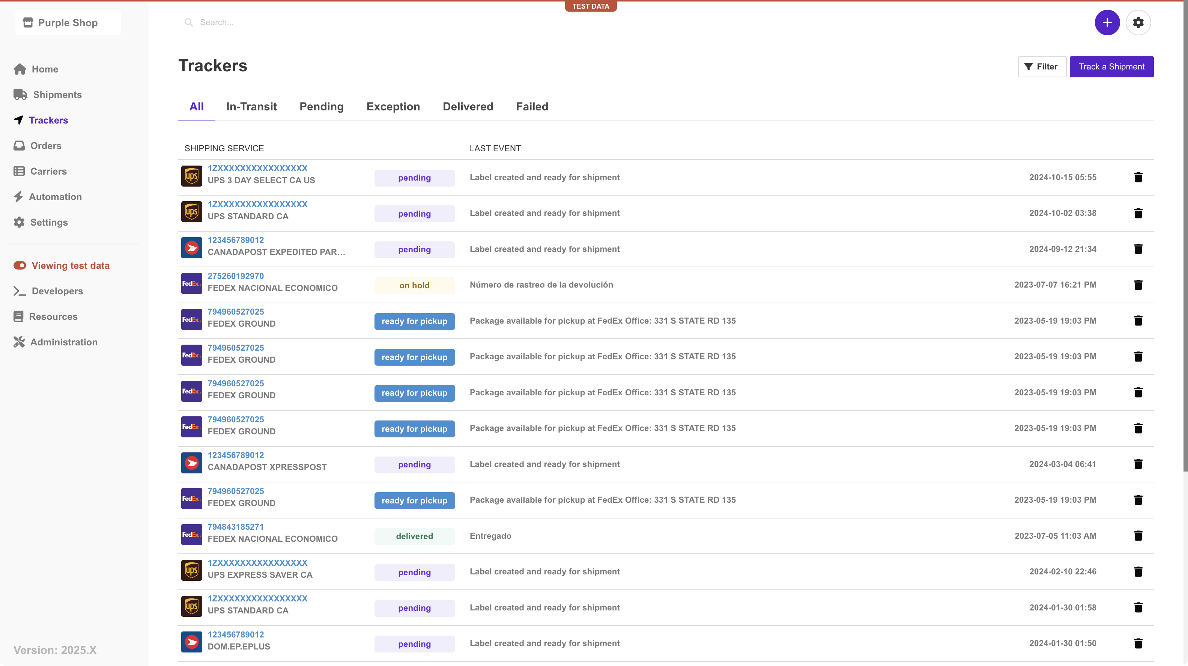Click the Track a Shipment button

pyautogui.click(x=1111, y=66)
